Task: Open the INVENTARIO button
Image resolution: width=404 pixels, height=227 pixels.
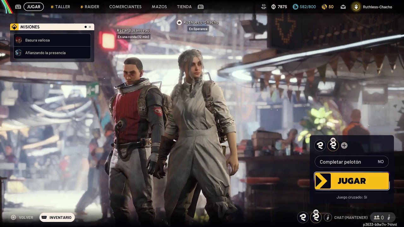Action: (x=57, y=218)
